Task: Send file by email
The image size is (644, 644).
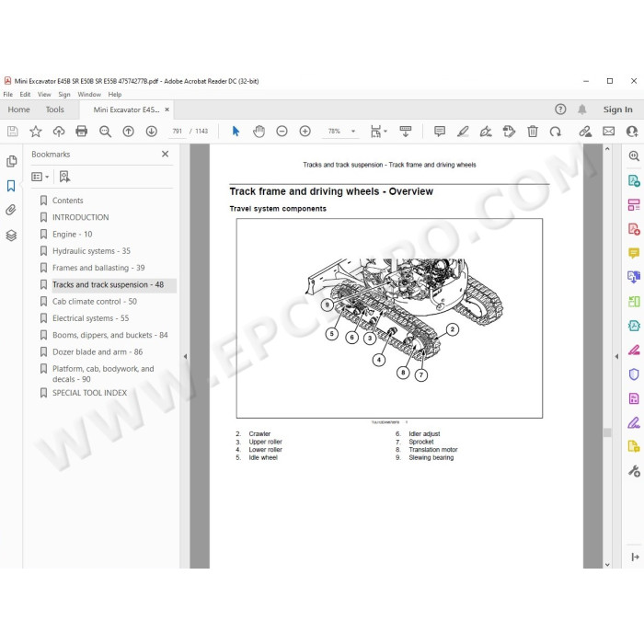Action: coord(609,132)
